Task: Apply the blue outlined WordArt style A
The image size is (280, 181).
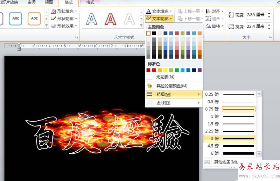Action: click(x=92, y=19)
